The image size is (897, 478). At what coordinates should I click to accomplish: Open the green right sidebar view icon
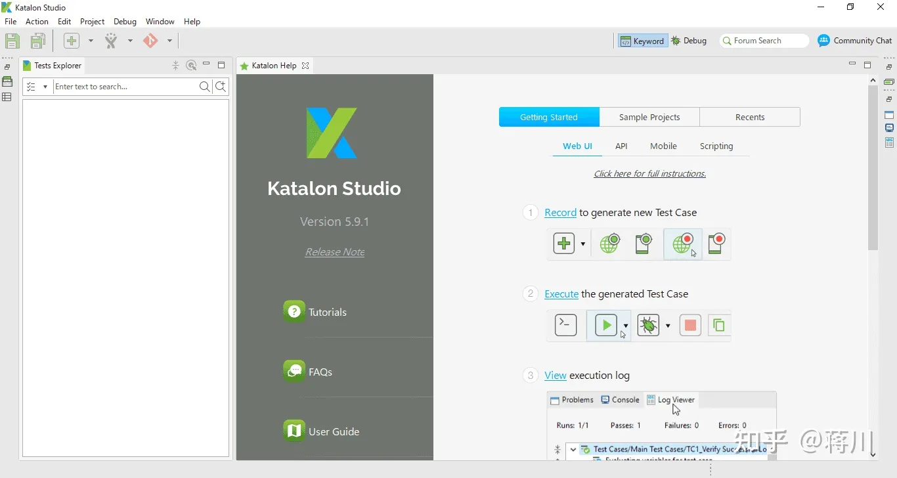coord(889,82)
